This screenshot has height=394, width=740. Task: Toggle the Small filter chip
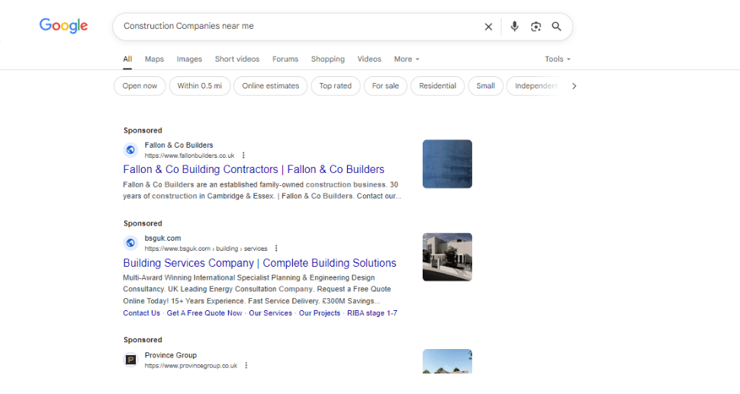(x=485, y=86)
